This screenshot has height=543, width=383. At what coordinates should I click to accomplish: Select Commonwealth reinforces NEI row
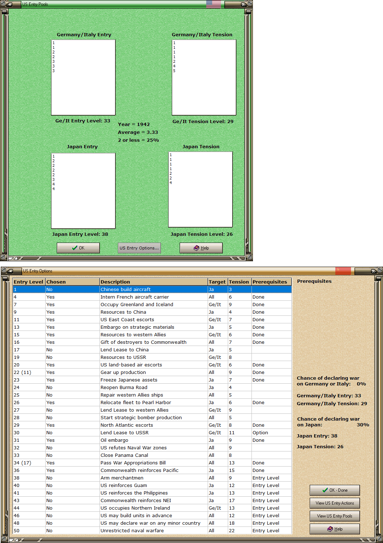tap(152, 500)
